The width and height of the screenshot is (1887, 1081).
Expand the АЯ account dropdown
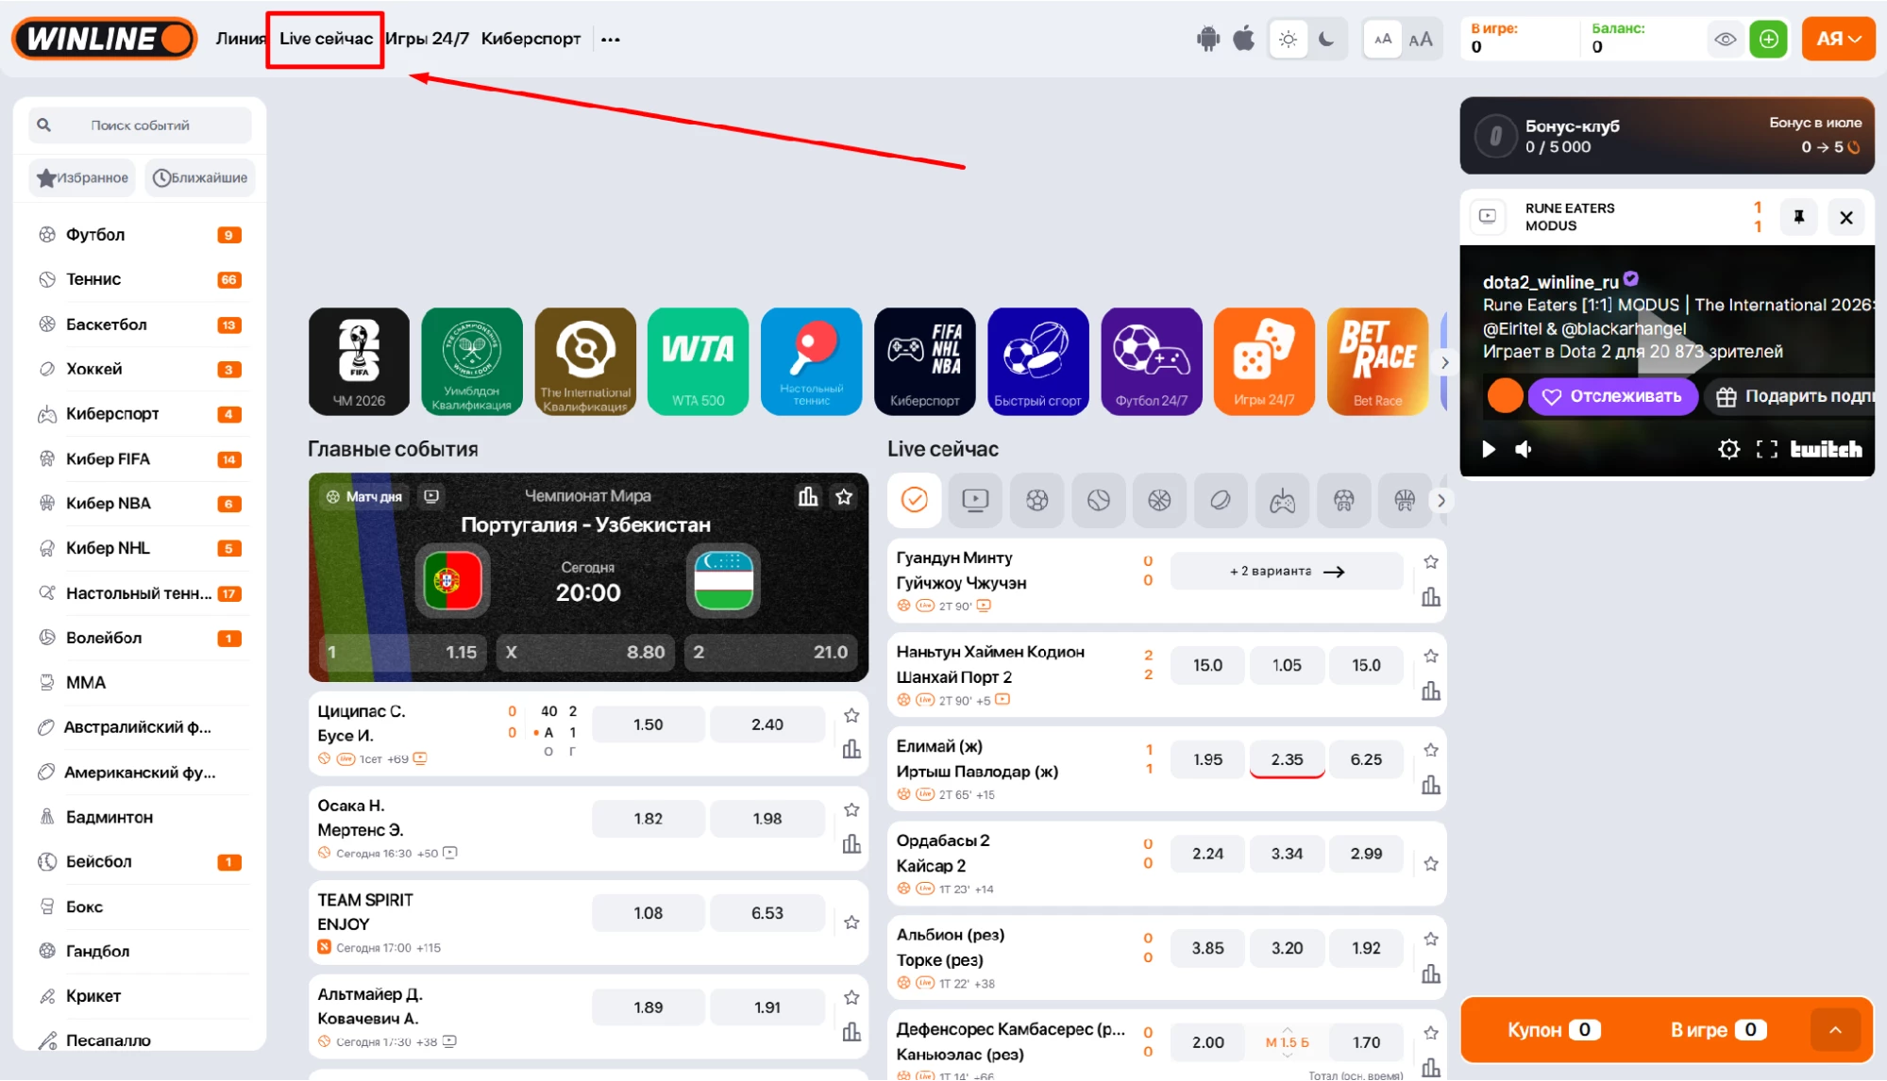[1838, 40]
